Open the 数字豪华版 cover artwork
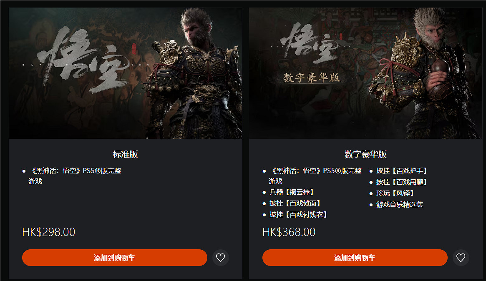 (365, 73)
